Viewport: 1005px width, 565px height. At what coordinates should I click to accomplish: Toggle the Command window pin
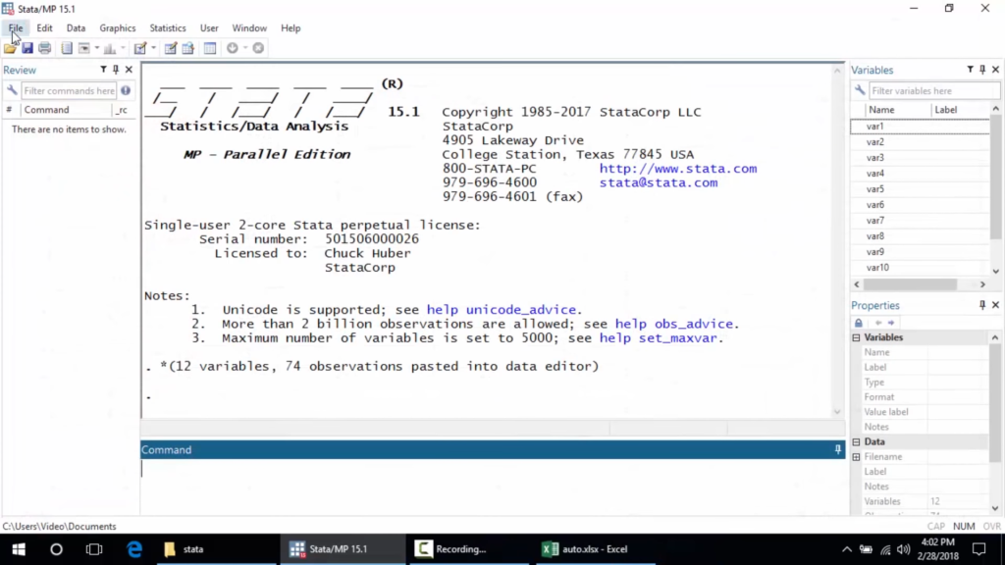[x=838, y=449]
